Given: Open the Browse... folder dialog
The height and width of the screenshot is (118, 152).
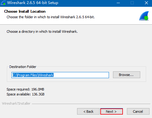Looking at the screenshot, I should (127, 75).
